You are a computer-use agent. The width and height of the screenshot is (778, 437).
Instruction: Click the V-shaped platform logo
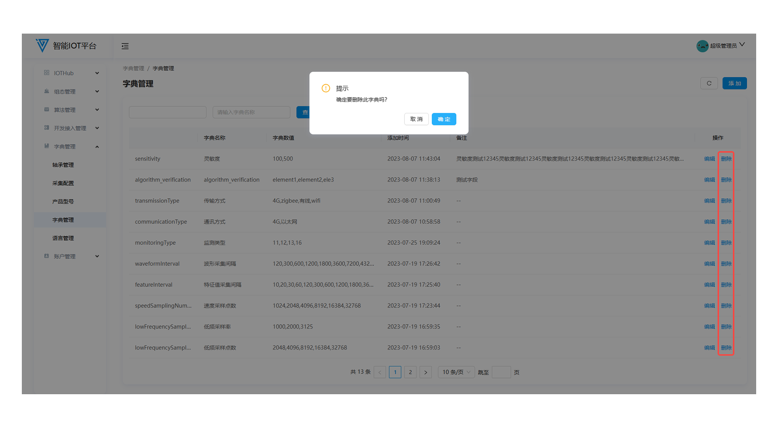(x=42, y=45)
